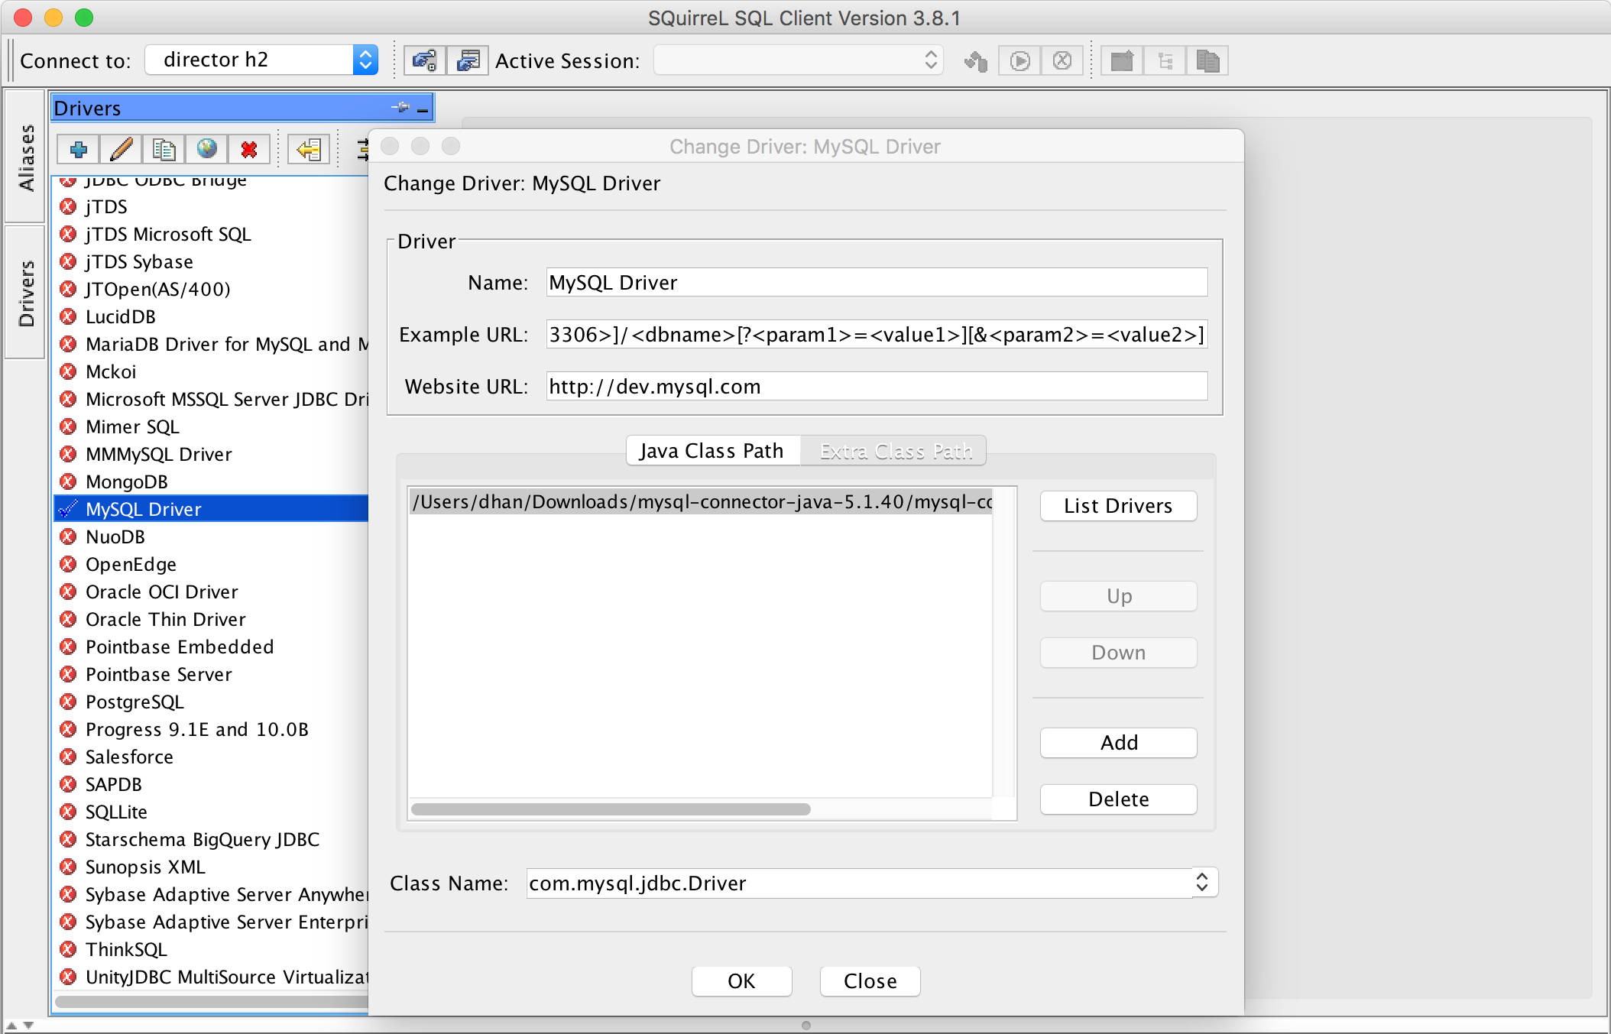
Task: Select Progress 9.1E and 10.0B driver
Action: click(212, 729)
